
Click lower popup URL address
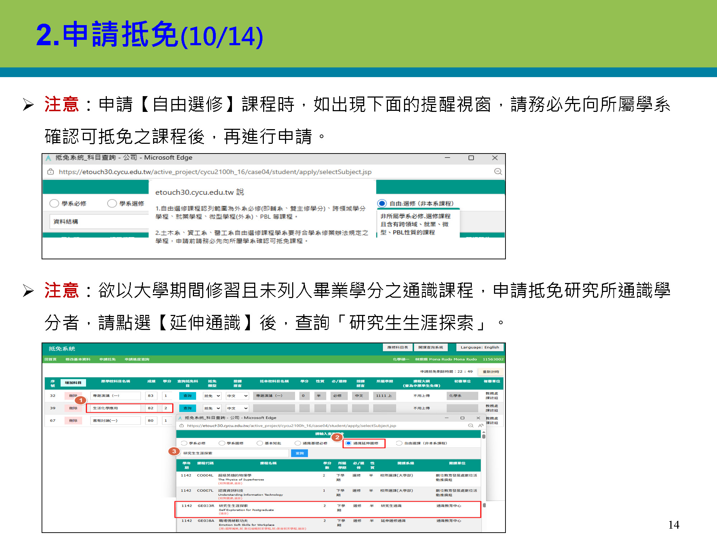click(x=291, y=426)
